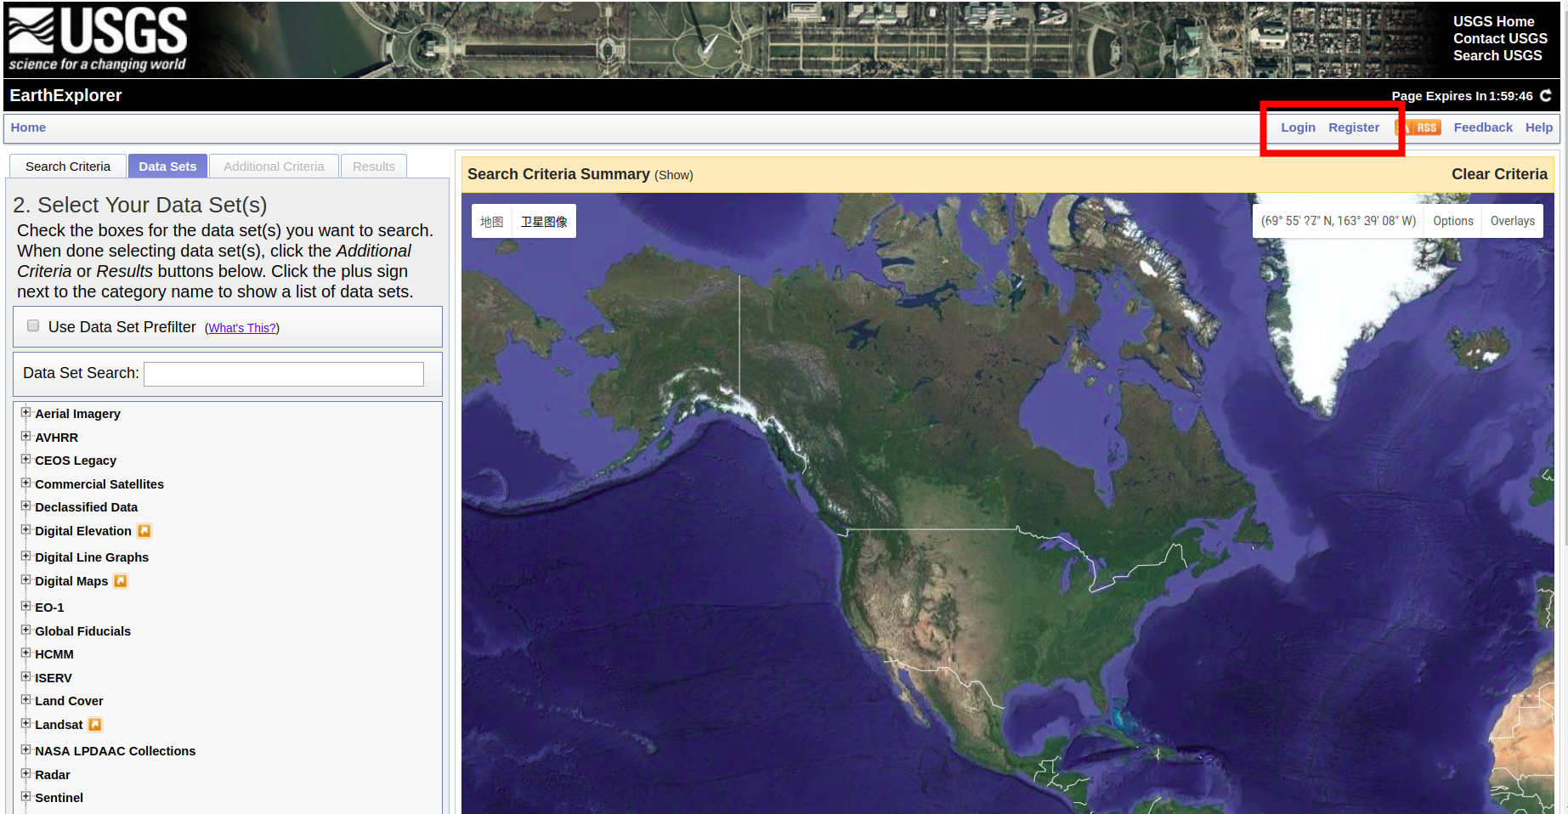This screenshot has width=1568, height=814.
Task: Click the page expiry refresh icon
Action: (x=1545, y=95)
